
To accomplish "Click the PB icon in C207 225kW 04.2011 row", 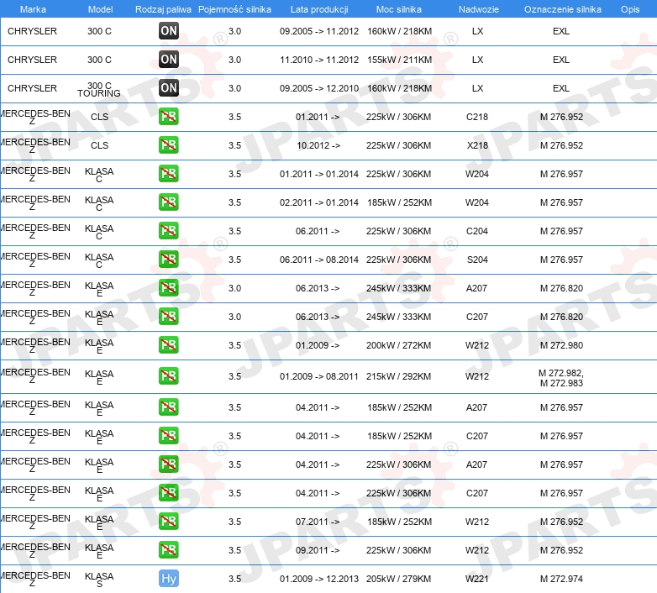I will 169,492.
